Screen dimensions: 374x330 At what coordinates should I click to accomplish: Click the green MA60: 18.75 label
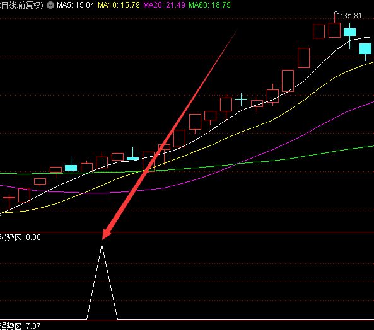tap(209, 5)
